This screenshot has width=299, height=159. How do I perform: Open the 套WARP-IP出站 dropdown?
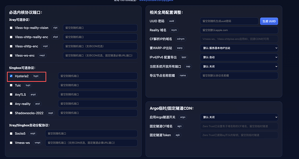click(x=239, y=48)
